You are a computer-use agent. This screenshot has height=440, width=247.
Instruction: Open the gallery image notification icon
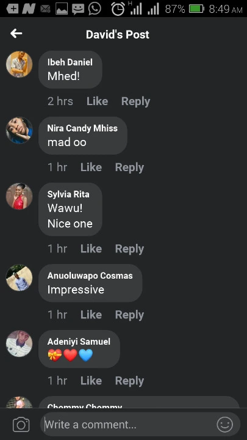(x=62, y=9)
